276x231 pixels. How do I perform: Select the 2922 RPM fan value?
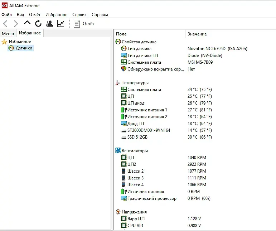coord(197,164)
